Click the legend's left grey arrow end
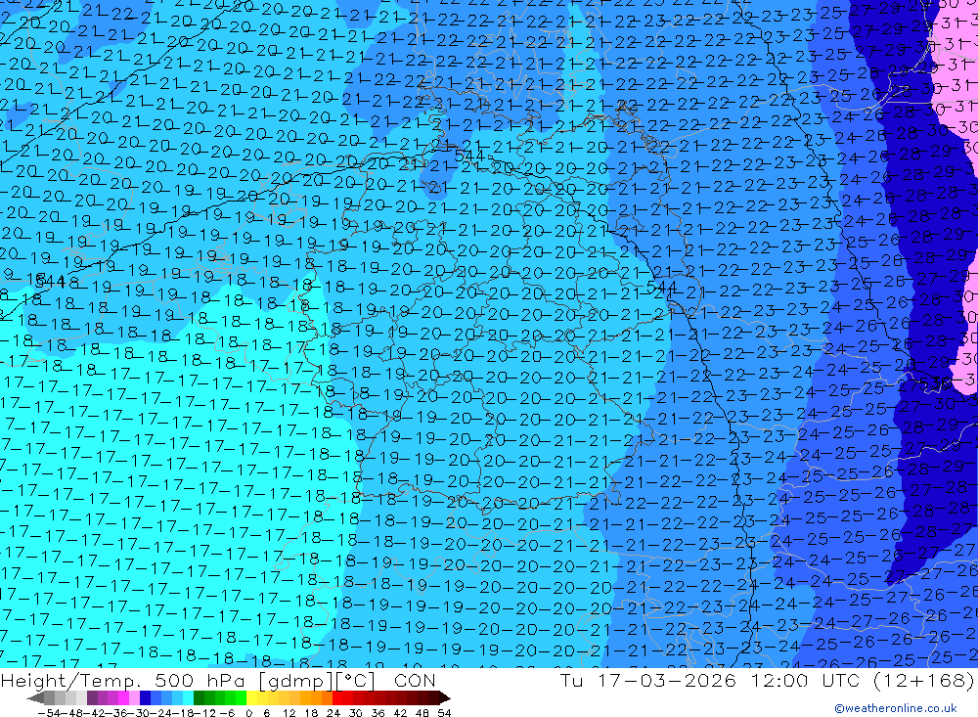Viewport: 978px width, 717px height. (x=35, y=697)
